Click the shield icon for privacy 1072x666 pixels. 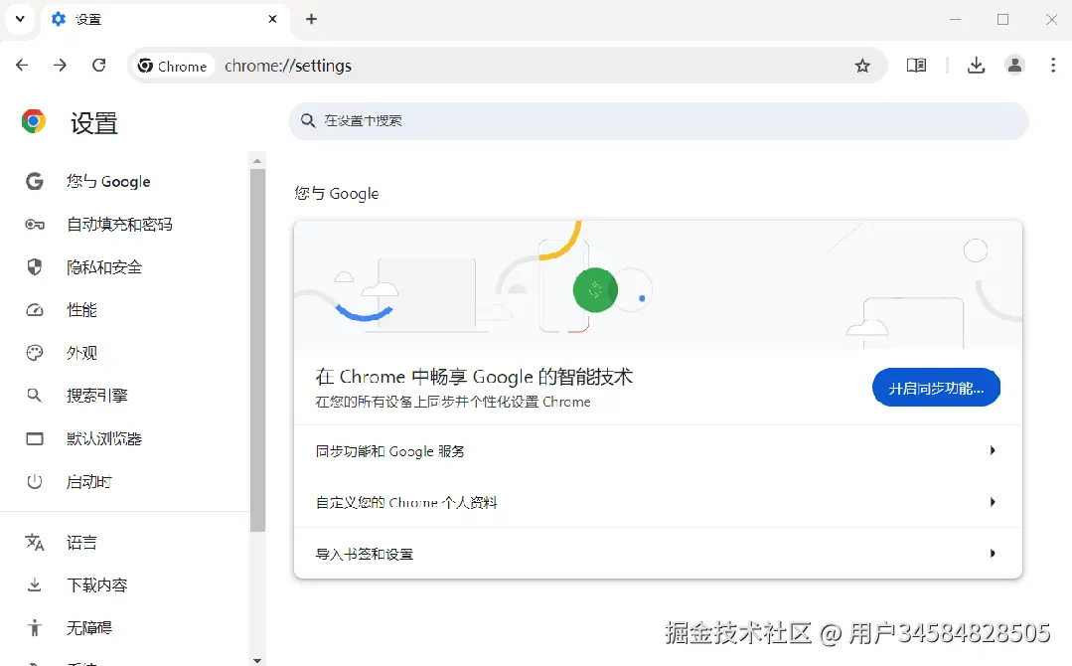(34, 266)
